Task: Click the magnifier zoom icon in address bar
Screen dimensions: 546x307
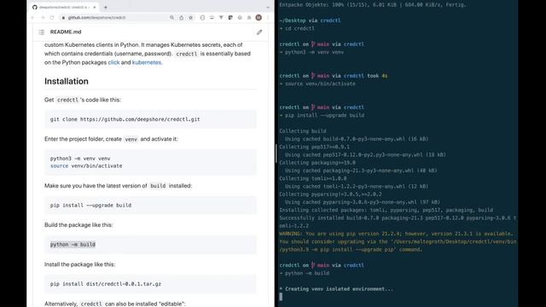Action: 171,17
